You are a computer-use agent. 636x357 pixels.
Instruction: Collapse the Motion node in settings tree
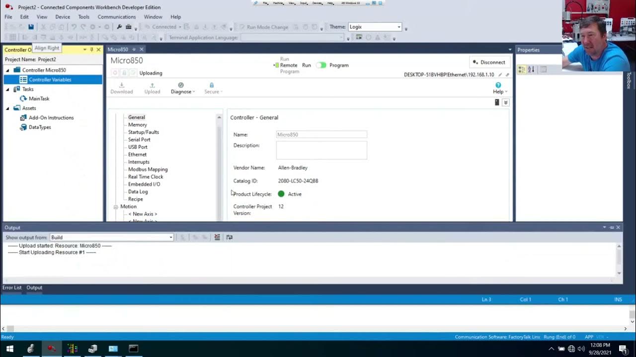115,207
